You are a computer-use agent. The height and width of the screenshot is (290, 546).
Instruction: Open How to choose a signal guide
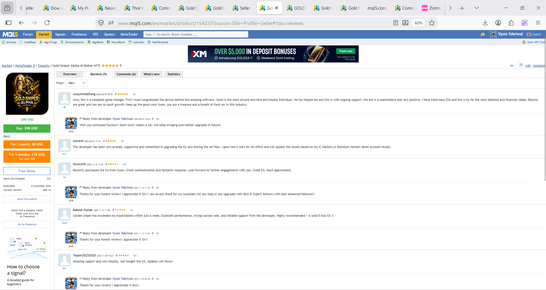click(23, 270)
